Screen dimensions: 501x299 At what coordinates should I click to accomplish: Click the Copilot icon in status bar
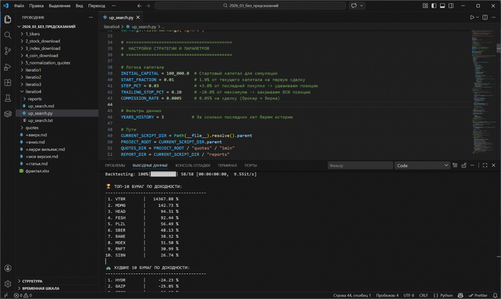coord(460,295)
